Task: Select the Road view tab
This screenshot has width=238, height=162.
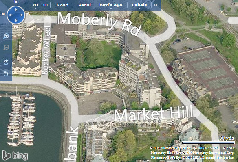Action: pos(62,5)
